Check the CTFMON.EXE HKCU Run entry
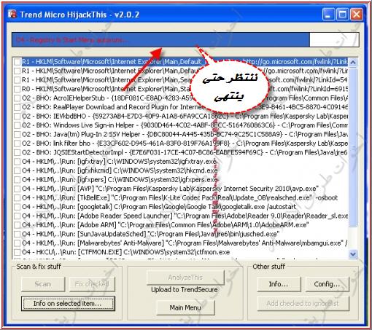Viewport: 372px width, 330px height. tap(17, 252)
